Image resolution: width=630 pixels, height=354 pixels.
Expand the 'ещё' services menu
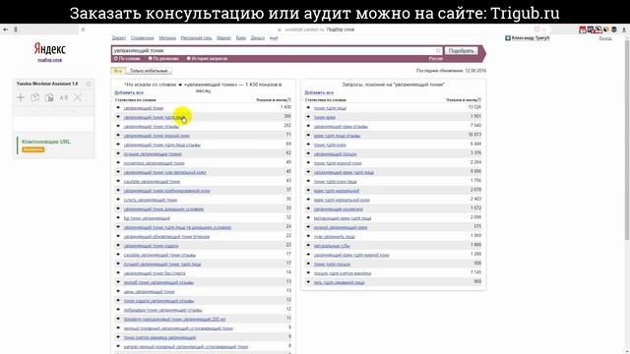(274, 38)
